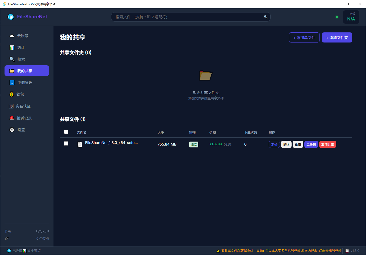
Task: Click the yellow warning triangle icon
Action: click(x=218, y=251)
